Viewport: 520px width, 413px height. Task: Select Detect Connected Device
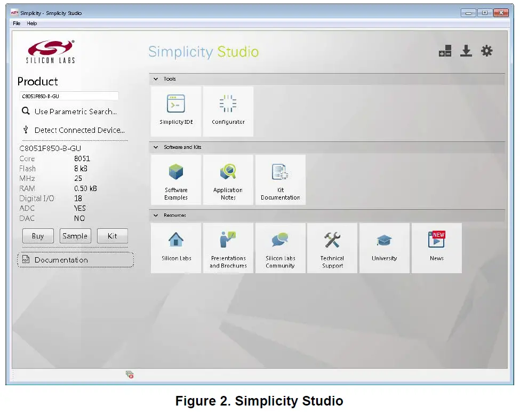(x=79, y=130)
